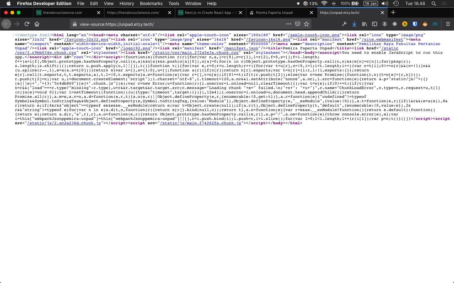Screen dimensions: 454x283
Task: Open the Notification Center list icon
Action: pos(444,3)
